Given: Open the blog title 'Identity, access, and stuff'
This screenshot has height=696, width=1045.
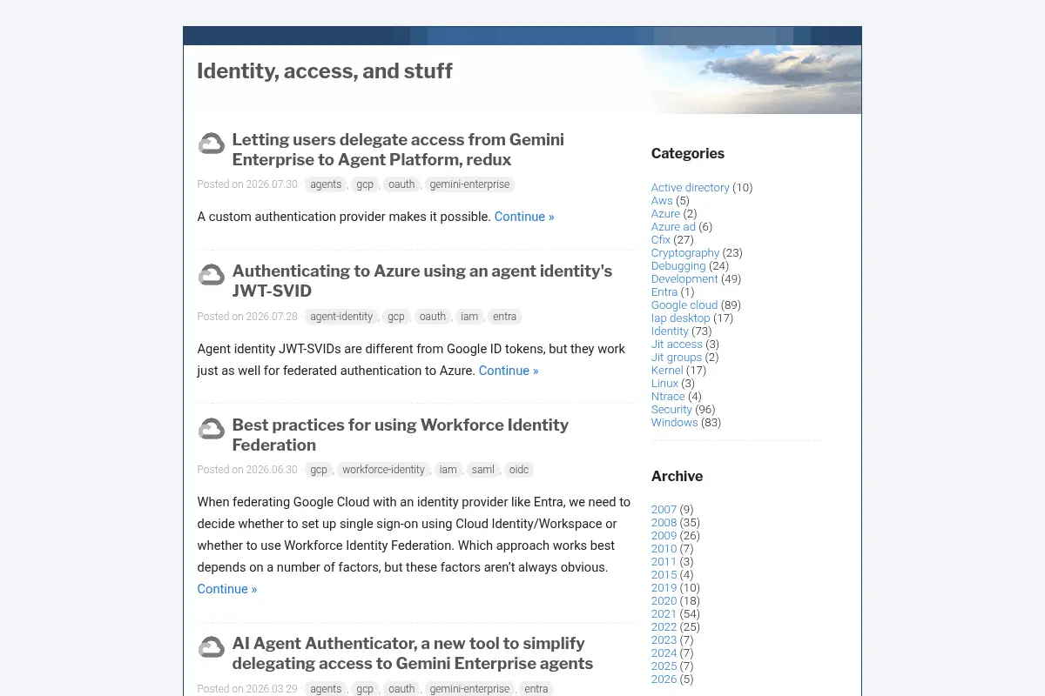Looking at the screenshot, I should click(x=325, y=70).
